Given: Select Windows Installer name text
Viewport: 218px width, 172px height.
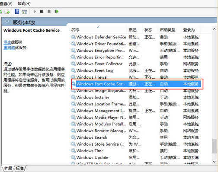Looking at the screenshot, I should coord(93,97).
